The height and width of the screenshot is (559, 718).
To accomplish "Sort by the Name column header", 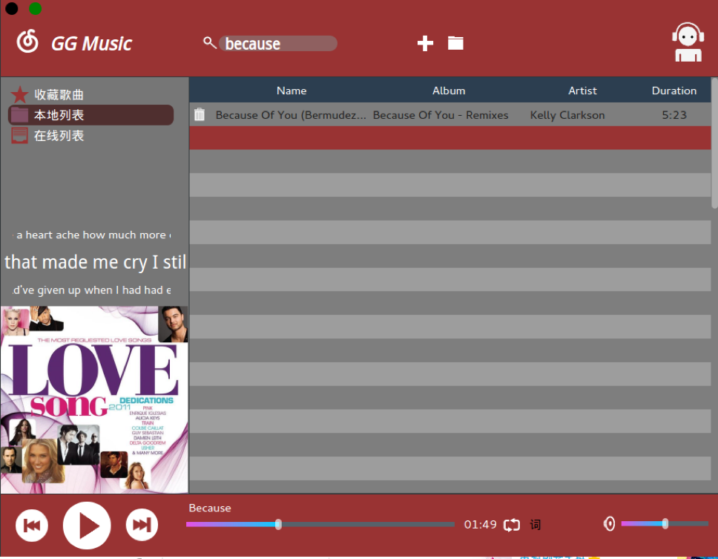I will (292, 91).
